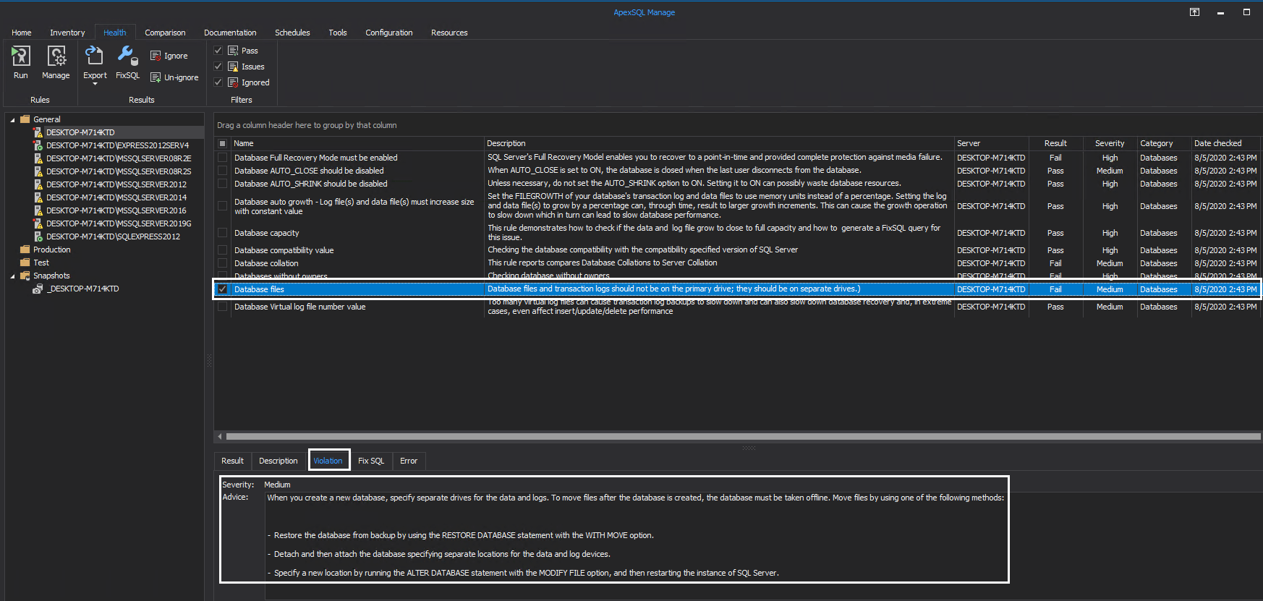The height and width of the screenshot is (601, 1263).
Task: Check the Database collation row checkbox
Action: [x=223, y=263]
